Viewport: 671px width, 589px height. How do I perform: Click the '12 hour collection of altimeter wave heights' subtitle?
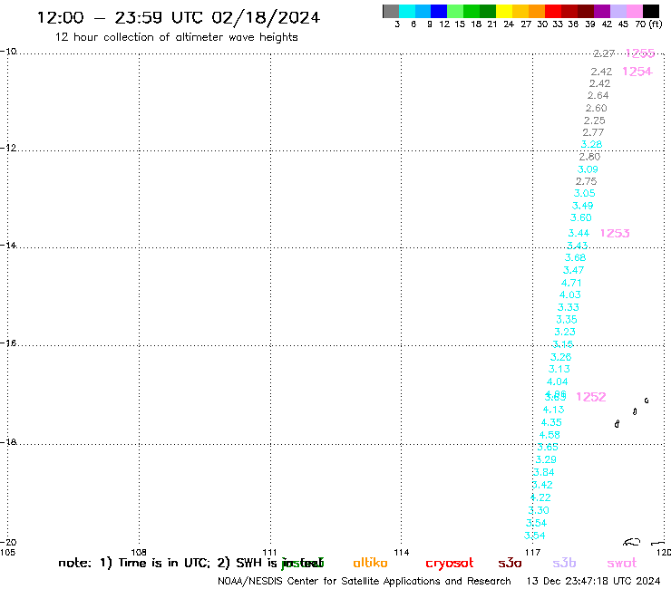click(176, 37)
